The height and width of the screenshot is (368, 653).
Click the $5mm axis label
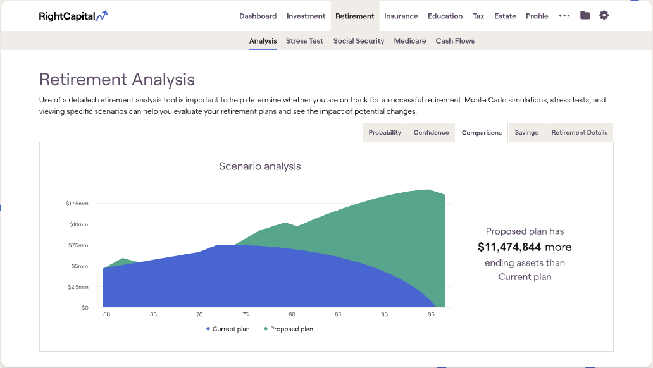[80, 266]
